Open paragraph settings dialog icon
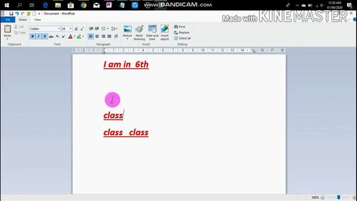The width and height of the screenshot is (357, 201). (116, 36)
